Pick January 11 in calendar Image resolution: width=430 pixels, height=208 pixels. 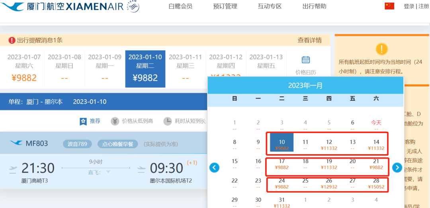(x=305, y=145)
